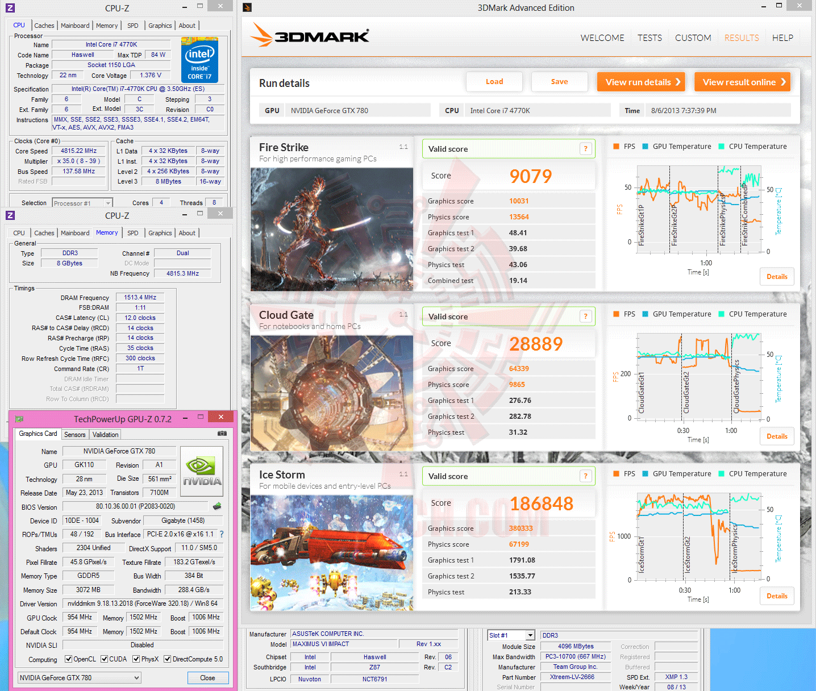Viewport: 816px width, 691px height.
Task: Select SPD tab in the memory timings CPU-Z window
Action: pyautogui.click(x=133, y=233)
